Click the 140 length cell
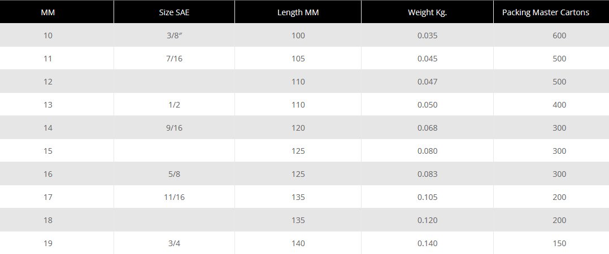 298,243
